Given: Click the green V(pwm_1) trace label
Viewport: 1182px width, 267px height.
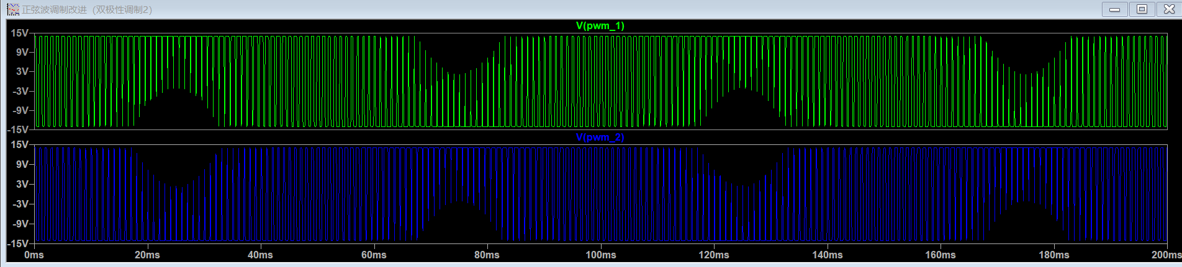Looking at the screenshot, I should click(x=600, y=25).
